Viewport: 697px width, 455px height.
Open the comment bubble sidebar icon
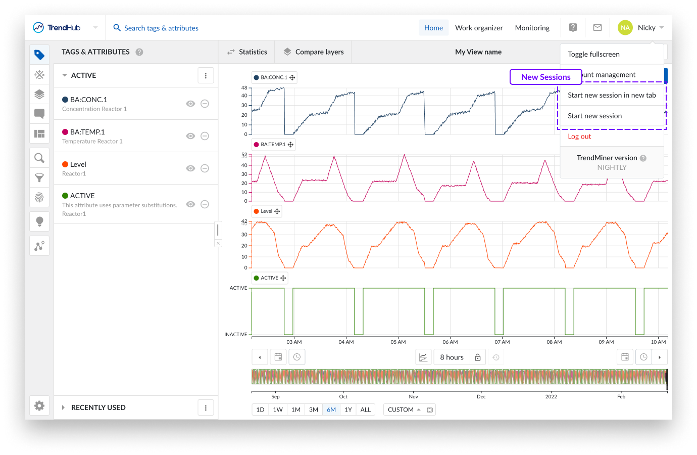coord(39,114)
